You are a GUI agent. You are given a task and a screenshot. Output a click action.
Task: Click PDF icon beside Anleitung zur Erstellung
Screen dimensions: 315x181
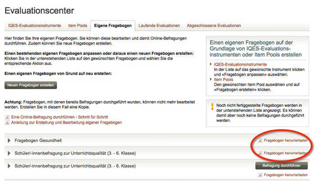click(7, 123)
